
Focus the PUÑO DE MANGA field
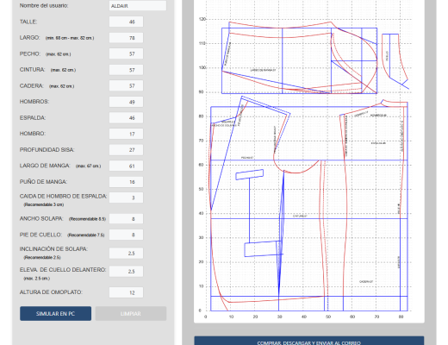(126, 182)
